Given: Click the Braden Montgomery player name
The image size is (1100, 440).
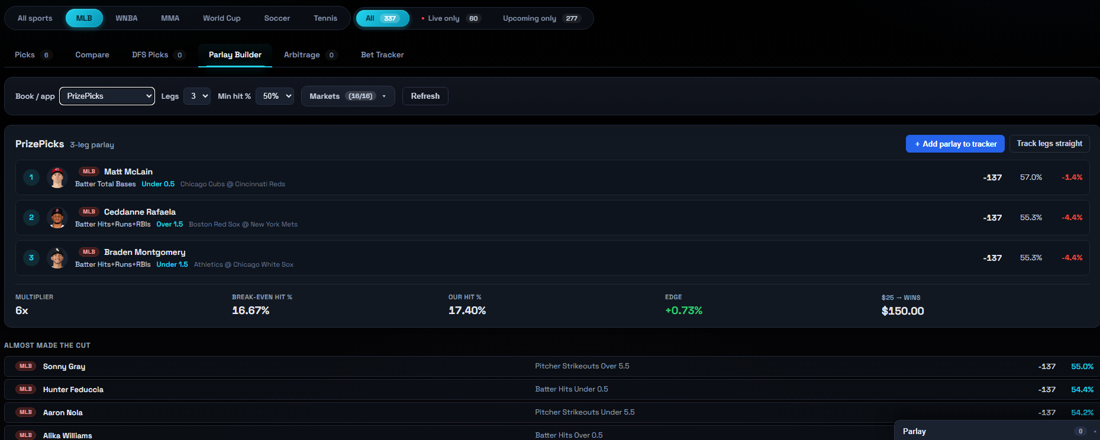Looking at the screenshot, I should pos(145,252).
